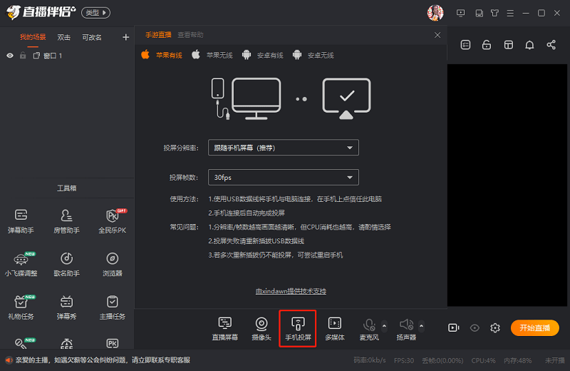Viewport: 570px width, 371px height.
Task: Expand the 投屏帧数 30fps dropdown
Action: [x=283, y=177]
